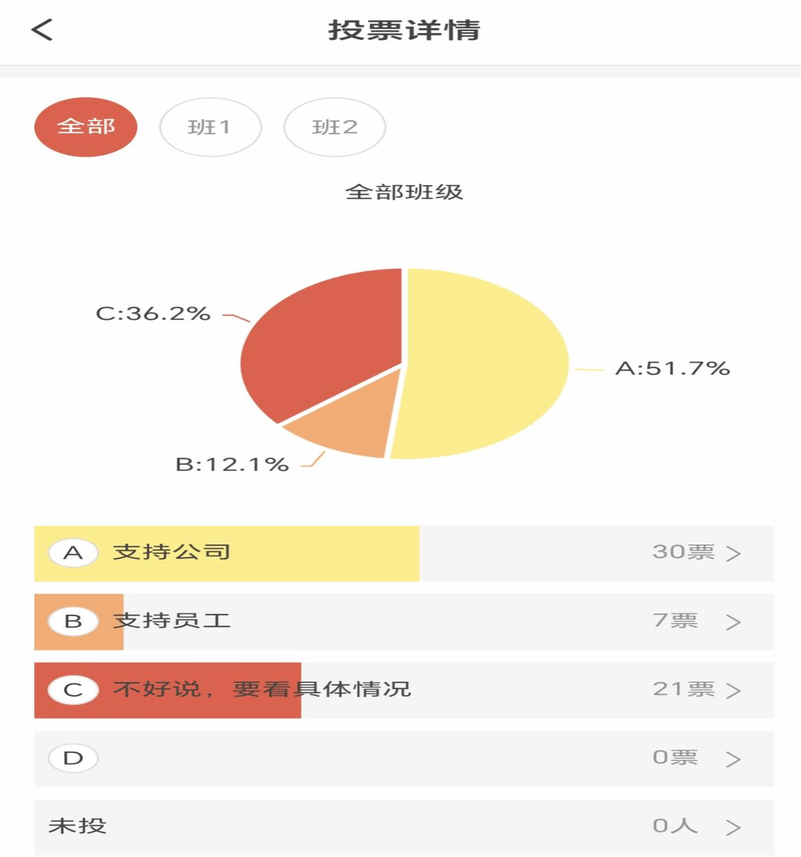Switch to the 班1 tab
The image size is (801, 857).
click(211, 127)
